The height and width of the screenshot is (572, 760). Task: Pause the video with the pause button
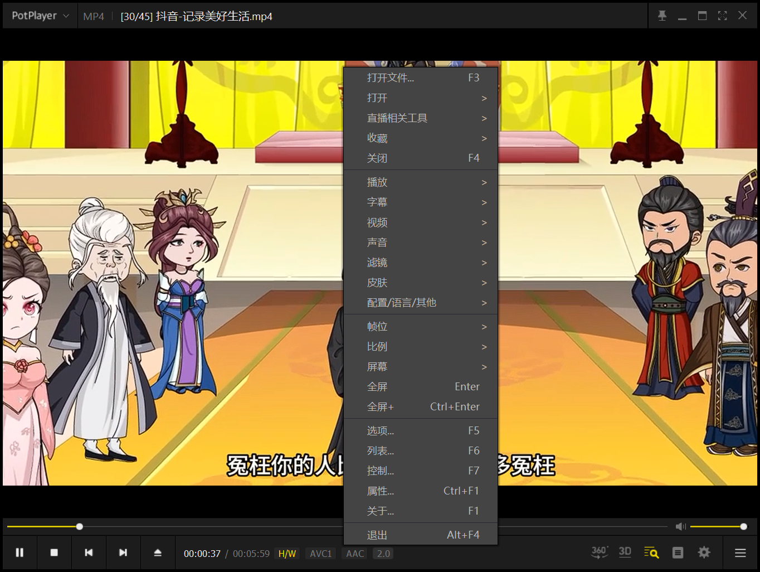click(x=20, y=552)
